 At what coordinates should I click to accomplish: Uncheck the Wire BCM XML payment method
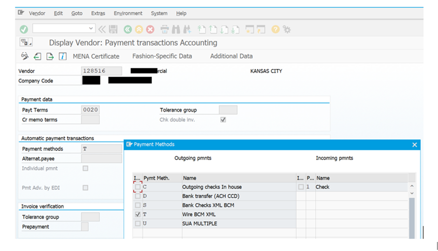[x=138, y=215]
